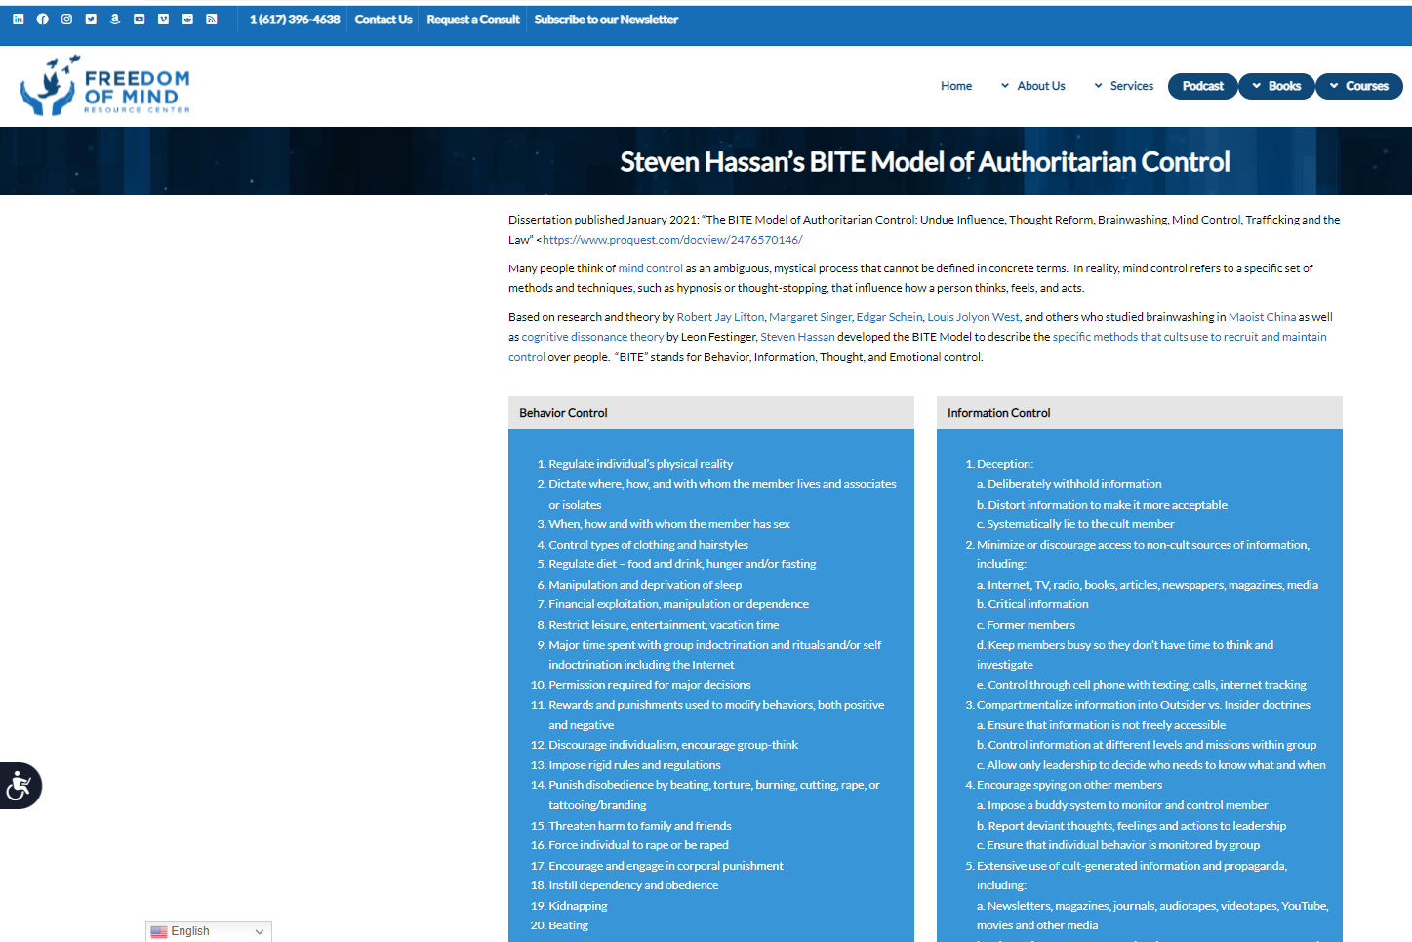Select 'Encourage spying on other members'
The height and width of the screenshot is (942, 1412).
pos(1069,785)
